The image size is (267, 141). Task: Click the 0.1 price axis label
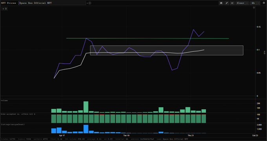(258, 50)
